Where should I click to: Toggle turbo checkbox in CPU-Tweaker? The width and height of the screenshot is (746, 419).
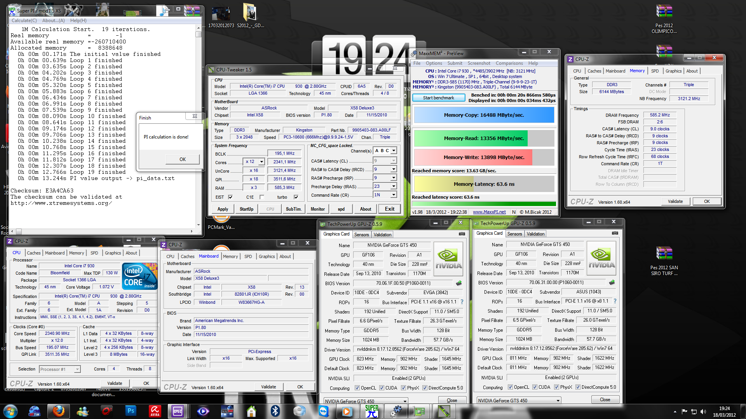click(296, 197)
